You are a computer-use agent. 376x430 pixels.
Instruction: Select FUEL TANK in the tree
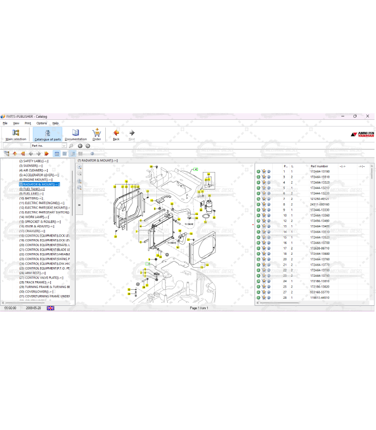click(x=34, y=189)
